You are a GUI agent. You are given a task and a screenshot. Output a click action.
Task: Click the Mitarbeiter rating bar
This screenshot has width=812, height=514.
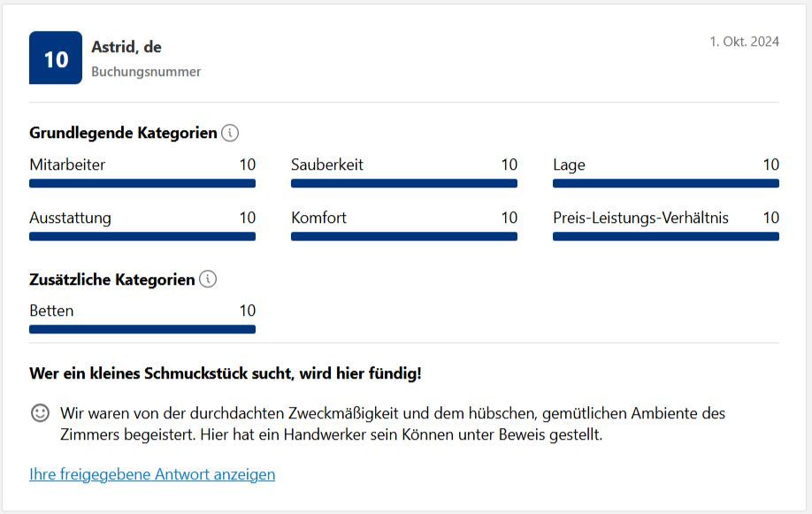point(142,183)
